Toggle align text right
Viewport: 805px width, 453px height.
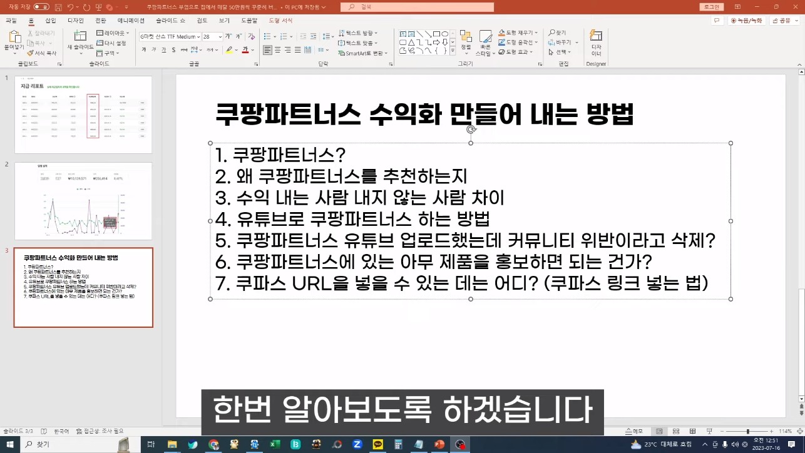coord(288,49)
